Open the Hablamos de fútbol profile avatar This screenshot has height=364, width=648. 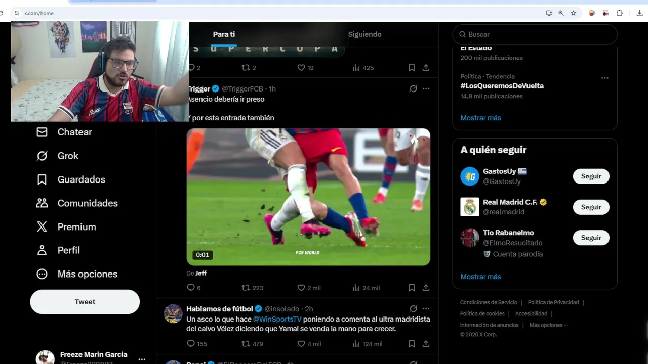tap(173, 314)
